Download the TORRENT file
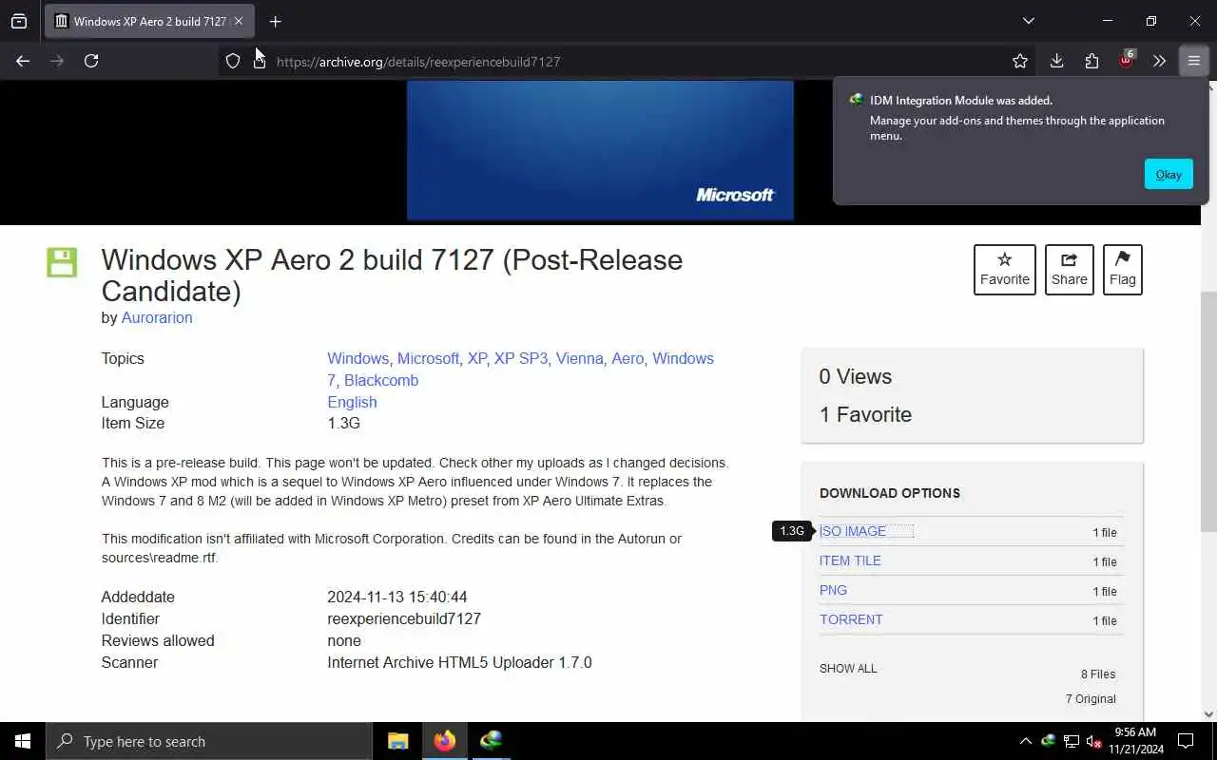 coord(851,619)
